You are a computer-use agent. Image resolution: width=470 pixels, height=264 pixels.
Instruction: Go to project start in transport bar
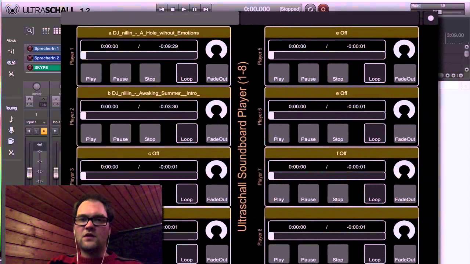pos(162,9)
